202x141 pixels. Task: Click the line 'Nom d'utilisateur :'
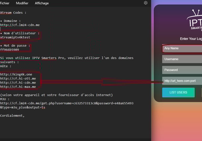20,33
